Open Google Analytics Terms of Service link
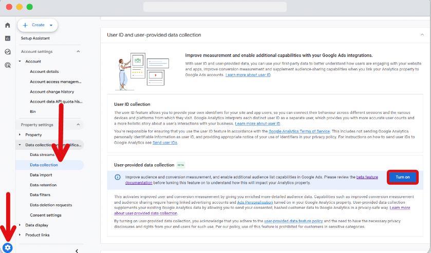431x253 pixels. [299, 131]
